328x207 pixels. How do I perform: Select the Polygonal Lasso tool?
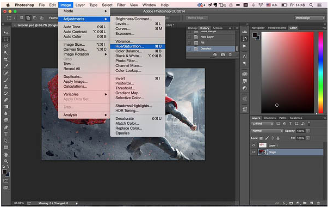tap(6, 46)
